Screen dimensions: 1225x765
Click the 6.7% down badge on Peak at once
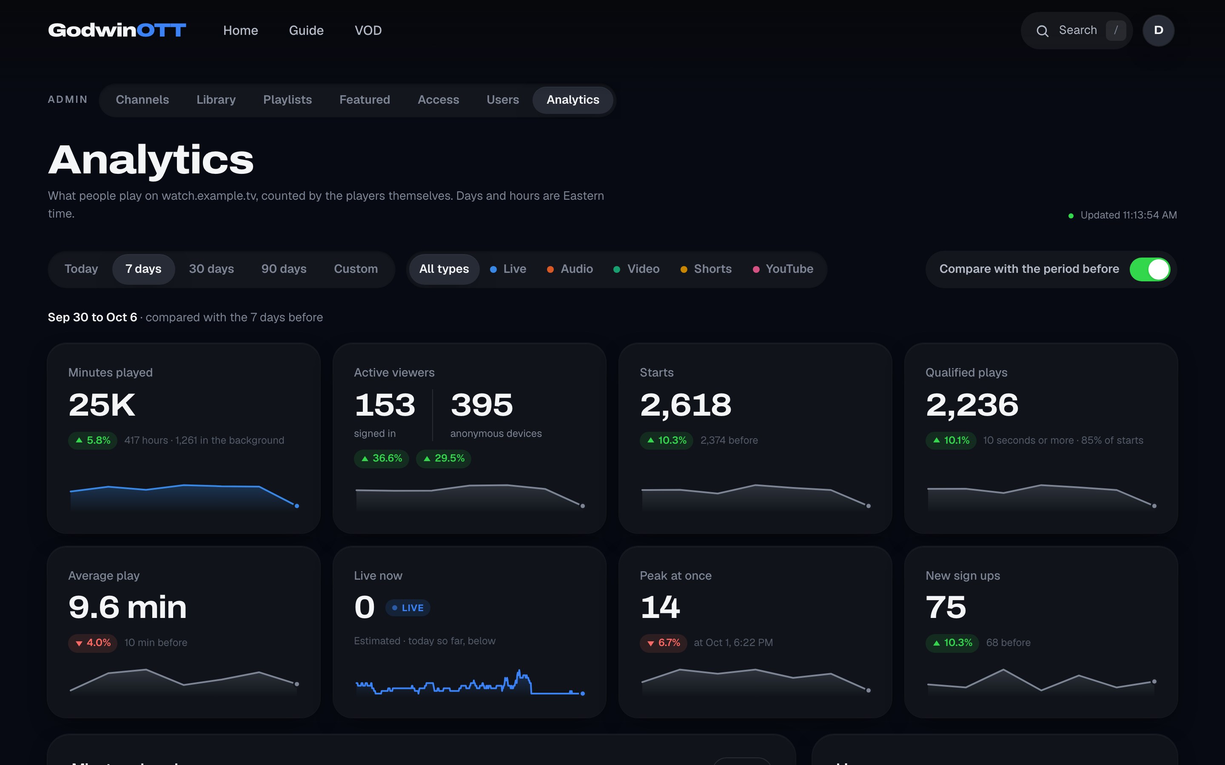[663, 643]
